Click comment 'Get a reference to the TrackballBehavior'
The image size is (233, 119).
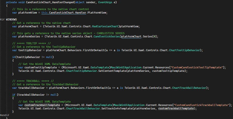coord(45,84)
